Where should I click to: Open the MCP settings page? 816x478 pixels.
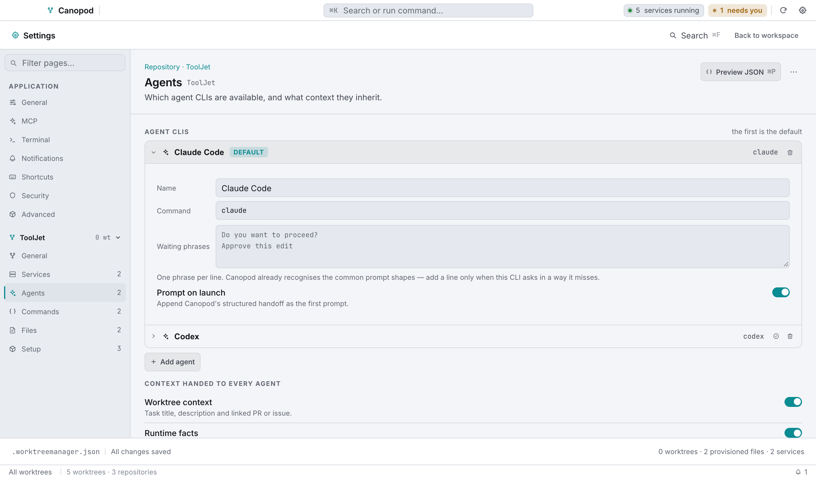coord(65,121)
